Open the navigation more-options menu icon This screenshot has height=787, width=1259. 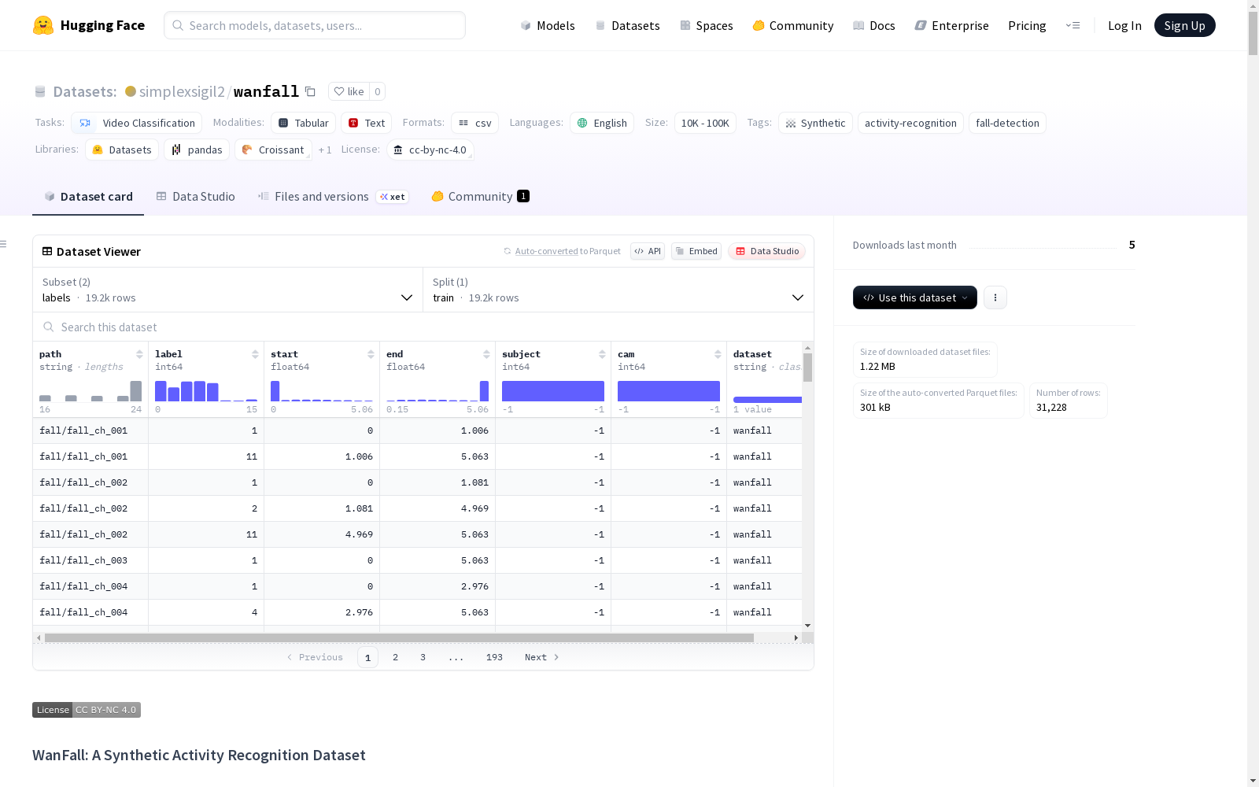coord(1073,25)
